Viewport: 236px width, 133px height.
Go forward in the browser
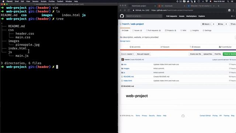(125, 10)
